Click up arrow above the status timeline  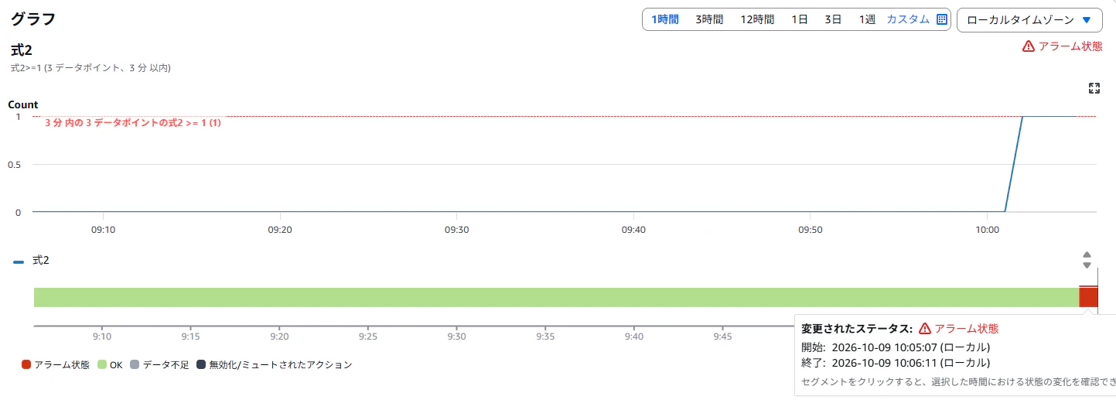pyautogui.click(x=1087, y=255)
